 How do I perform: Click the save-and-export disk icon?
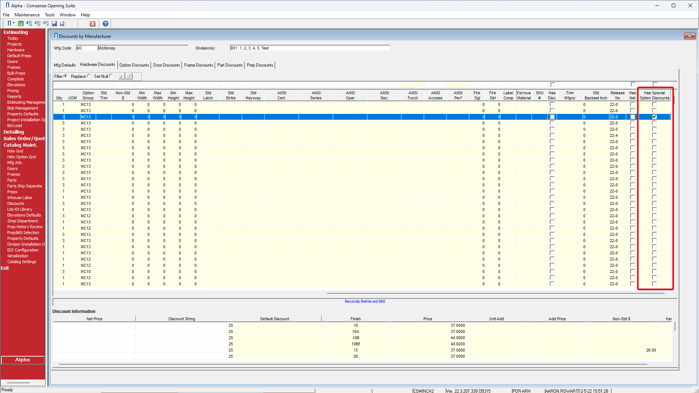coord(62,24)
